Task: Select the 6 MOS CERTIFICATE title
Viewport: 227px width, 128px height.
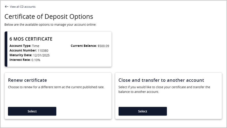Action: [31, 39]
